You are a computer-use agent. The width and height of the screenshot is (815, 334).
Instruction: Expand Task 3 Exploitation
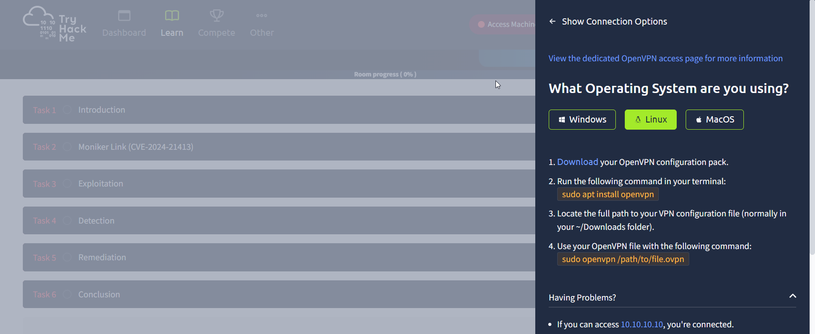pos(279,184)
